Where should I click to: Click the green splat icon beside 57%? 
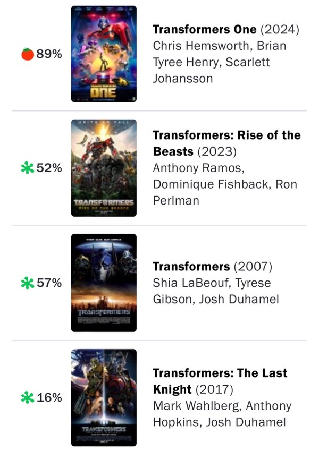click(27, 283)
